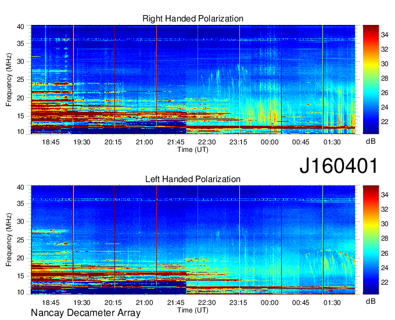Click the 15 MHz tick of right-handed plot
This screenshot has height=320, width=395.
coord(20,116)
